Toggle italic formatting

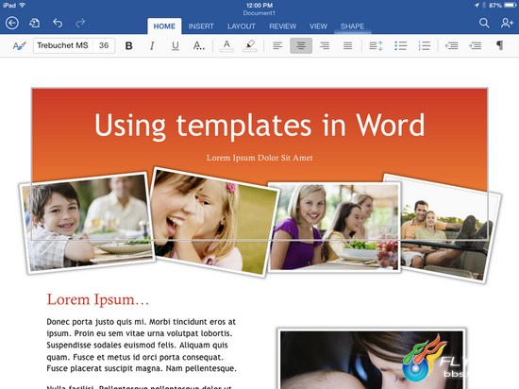click(152, 45)
